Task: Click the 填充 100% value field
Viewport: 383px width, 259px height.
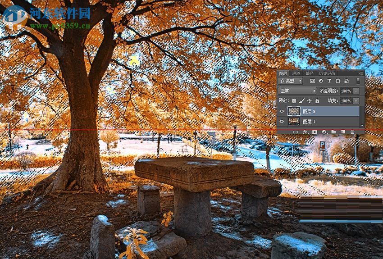Action: (346, 101)
